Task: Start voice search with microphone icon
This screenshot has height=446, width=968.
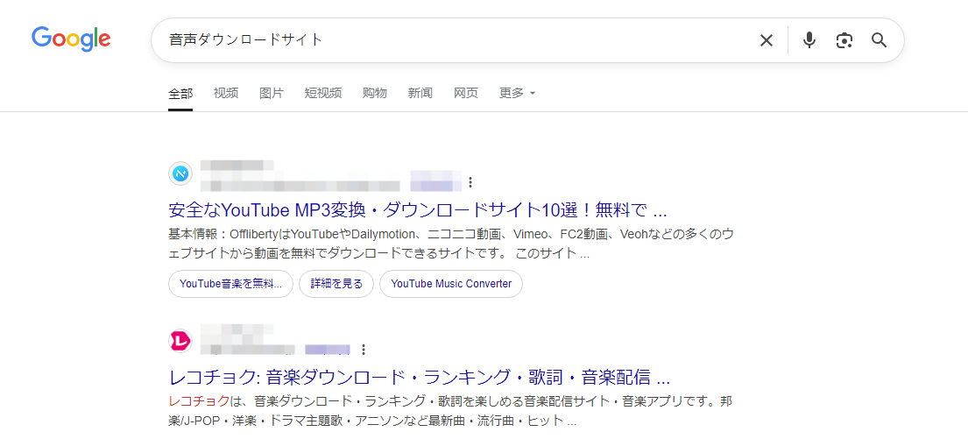Action: (x=809, y=40)
